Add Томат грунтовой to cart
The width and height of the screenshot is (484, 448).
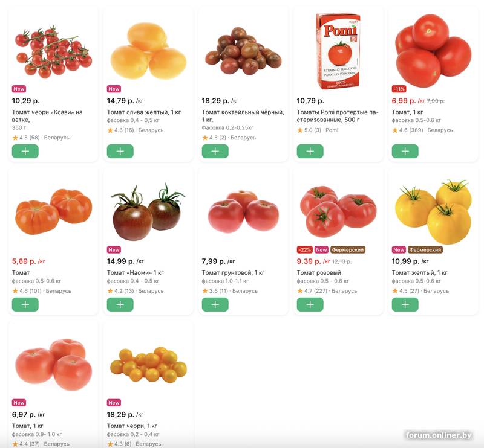(215, 304)
